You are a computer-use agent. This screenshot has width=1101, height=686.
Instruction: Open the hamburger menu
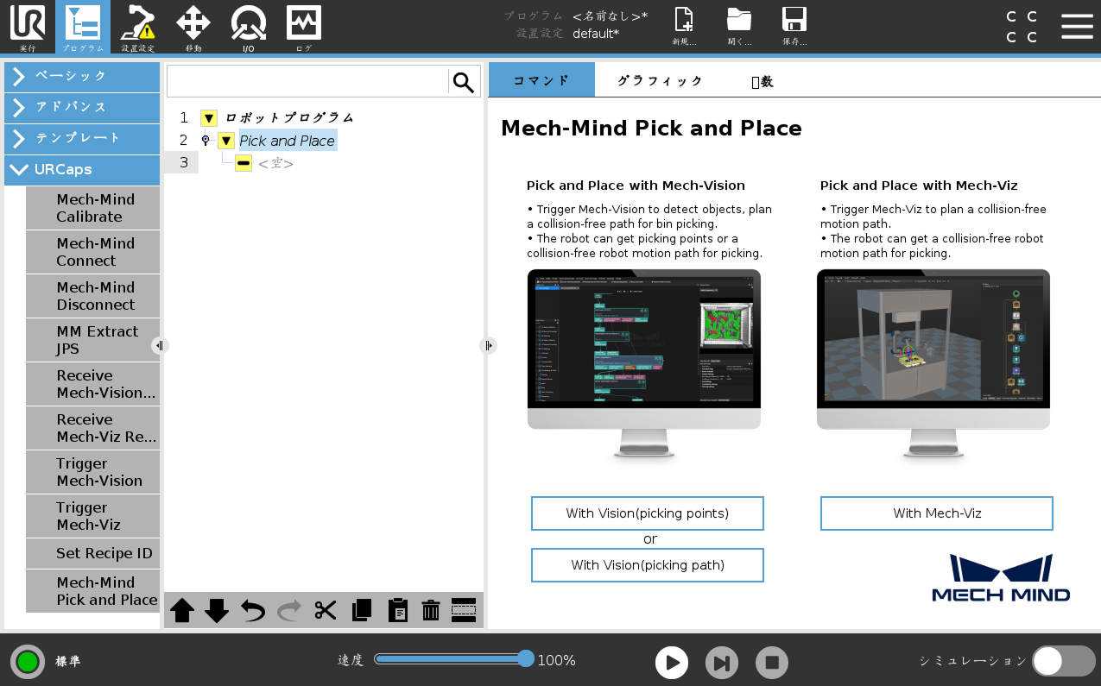pyautogui.click(x=1077, y=26)
